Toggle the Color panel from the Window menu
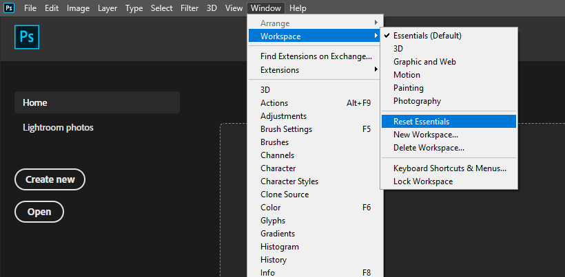 (270, 208)
